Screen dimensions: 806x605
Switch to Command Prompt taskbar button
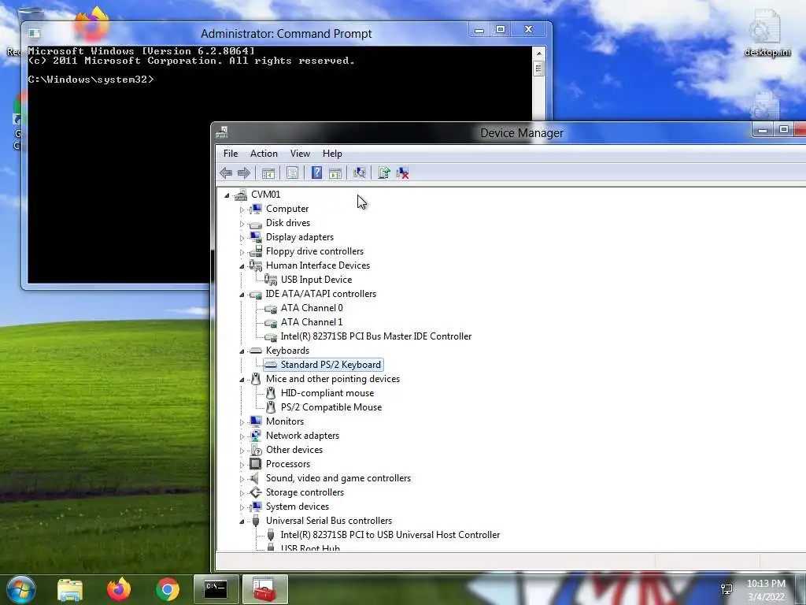[x=216, y=589]
